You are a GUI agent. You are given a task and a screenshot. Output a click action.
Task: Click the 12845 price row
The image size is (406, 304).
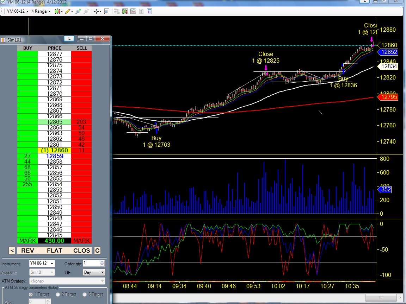(x=54, y=235)
